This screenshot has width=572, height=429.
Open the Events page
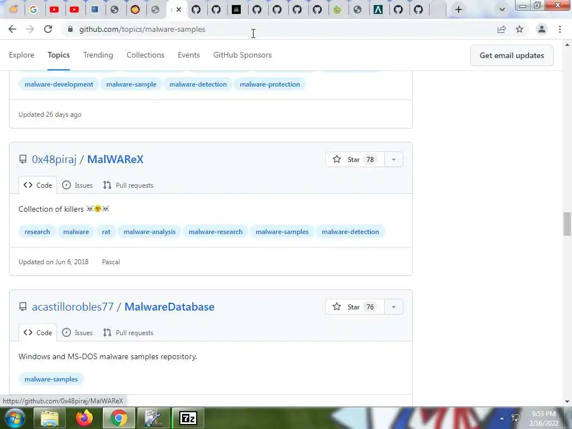(189, 55)
